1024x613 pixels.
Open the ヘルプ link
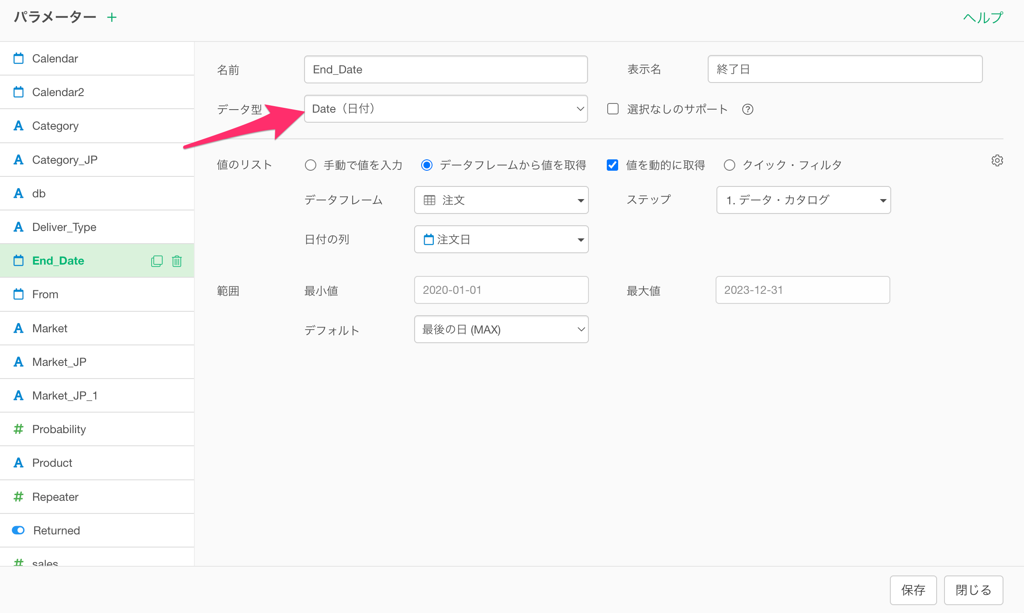(x=983, y=17)
